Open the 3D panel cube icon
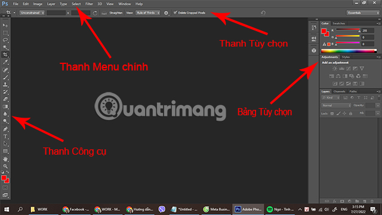Screen dimensions: 382x215 [x=314, y=50]
